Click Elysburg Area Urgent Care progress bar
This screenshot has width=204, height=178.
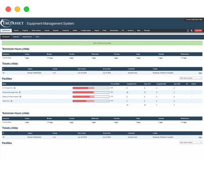tap(91, 92)
